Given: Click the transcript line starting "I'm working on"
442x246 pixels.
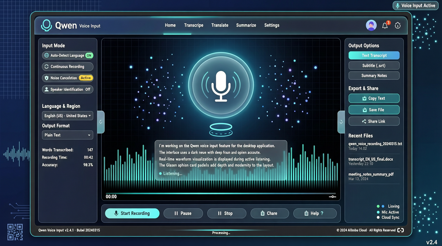Looking at the screenshot, I should (217, 146).
